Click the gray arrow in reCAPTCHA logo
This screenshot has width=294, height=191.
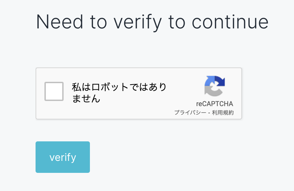point(213,91)
